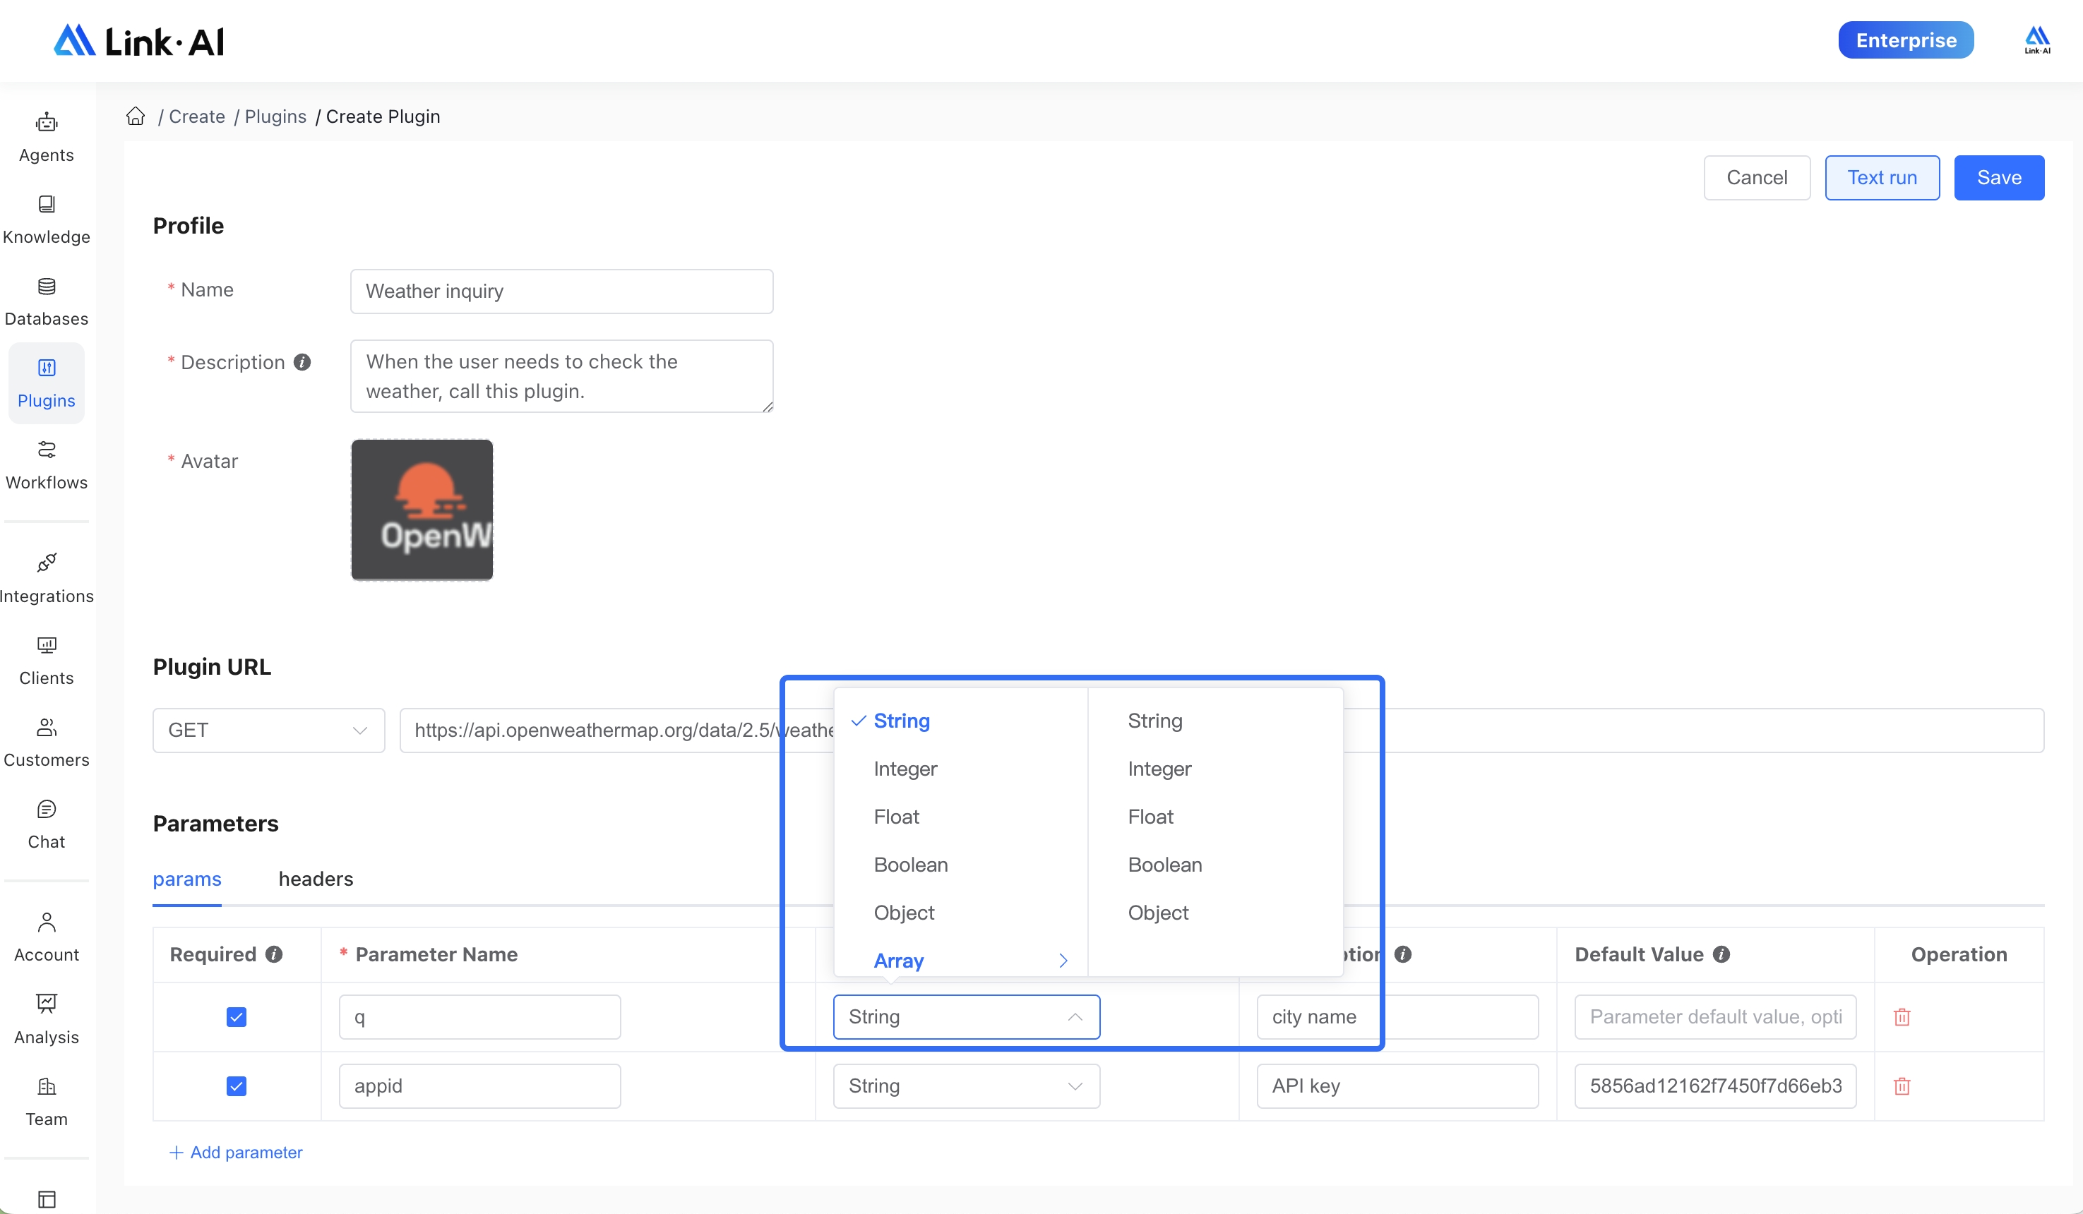The height and width of the screenshot is (1214, 2083).
Task: Open the Account section
Action: [47, 938]
